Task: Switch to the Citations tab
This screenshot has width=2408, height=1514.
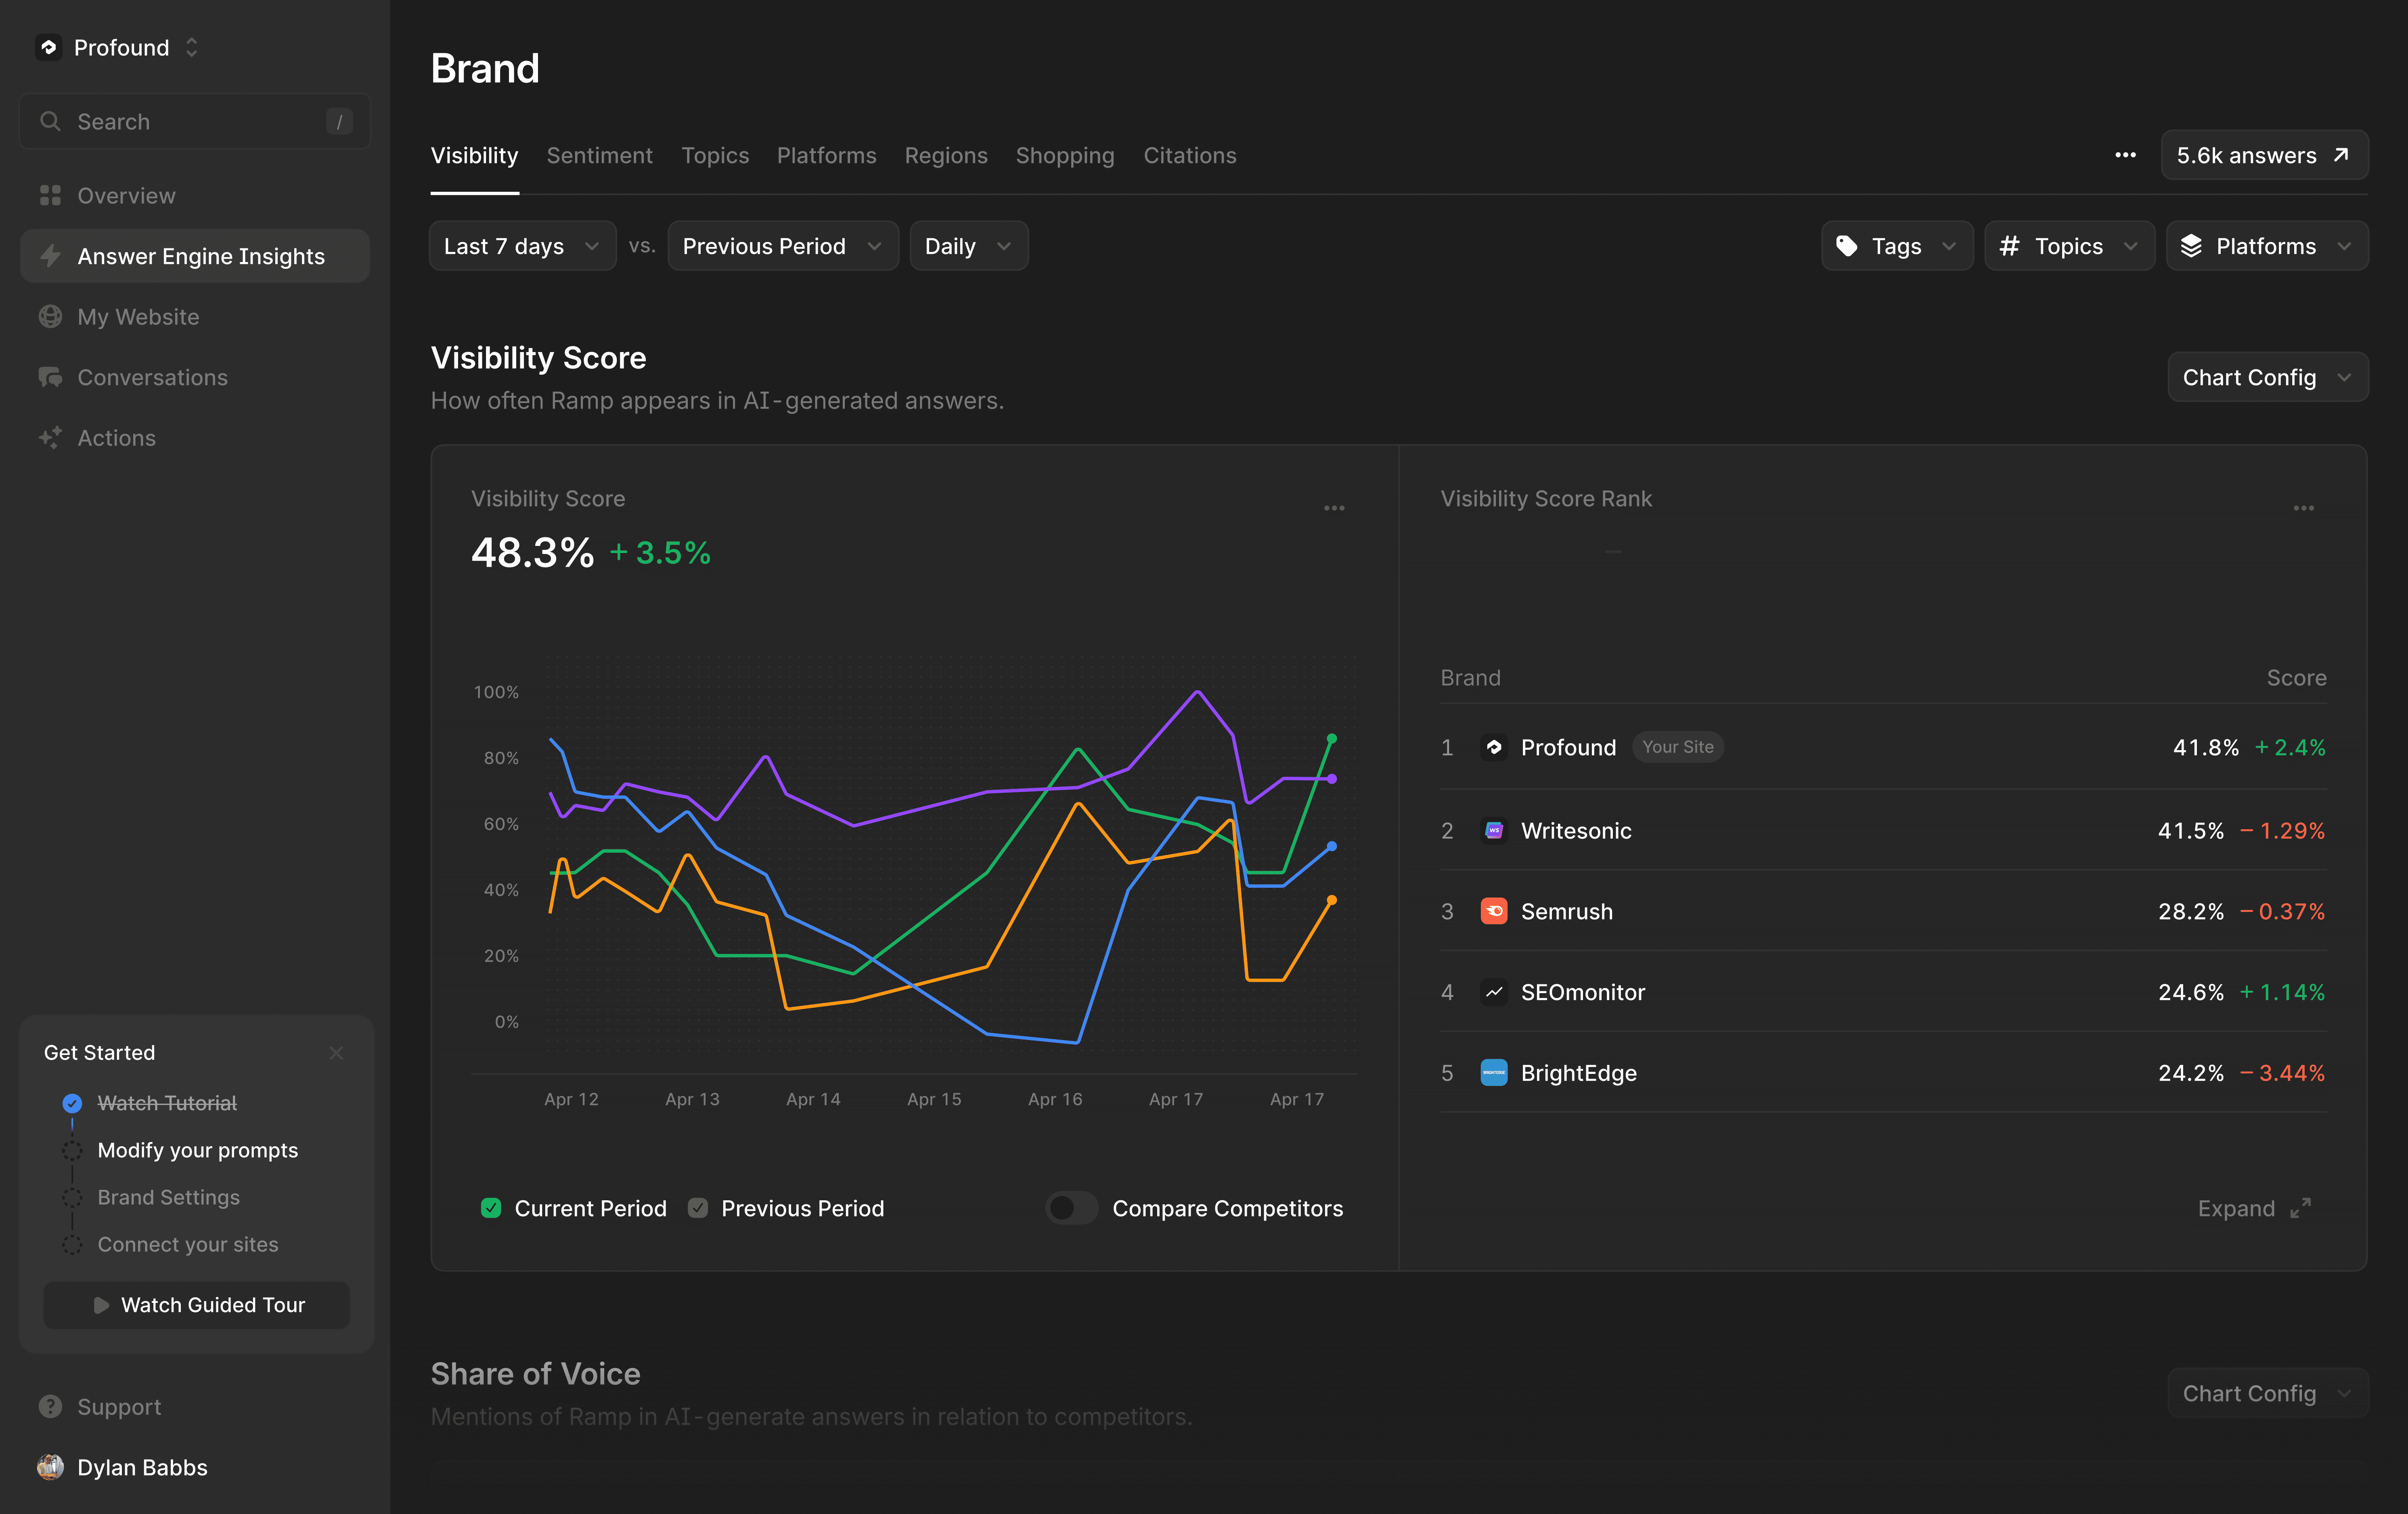Action: point(1190,155)
